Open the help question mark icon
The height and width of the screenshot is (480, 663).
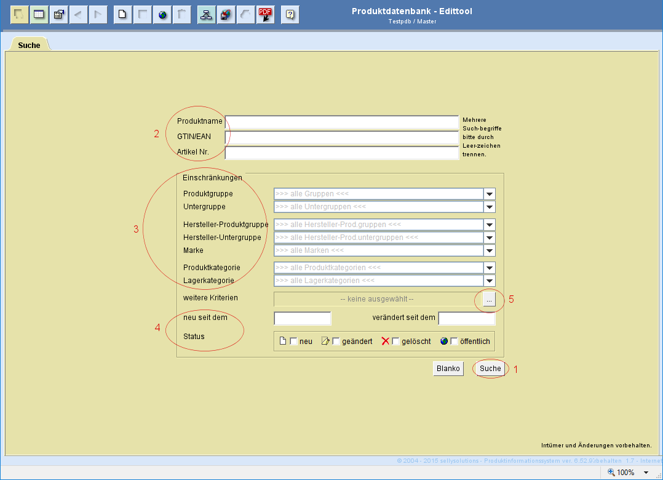[x=290, y=14]
